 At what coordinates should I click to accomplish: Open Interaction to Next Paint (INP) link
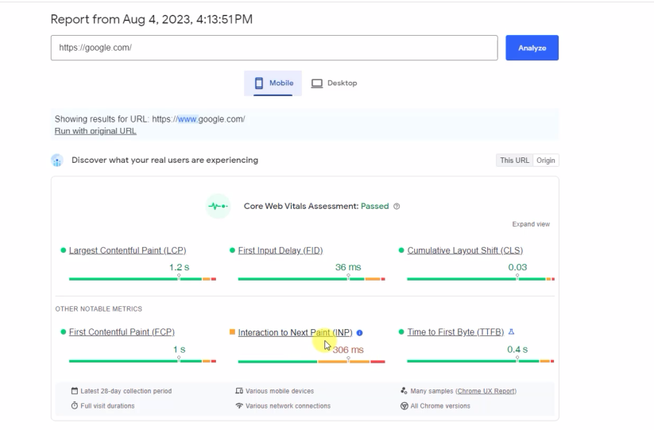(x=296, y=332)
